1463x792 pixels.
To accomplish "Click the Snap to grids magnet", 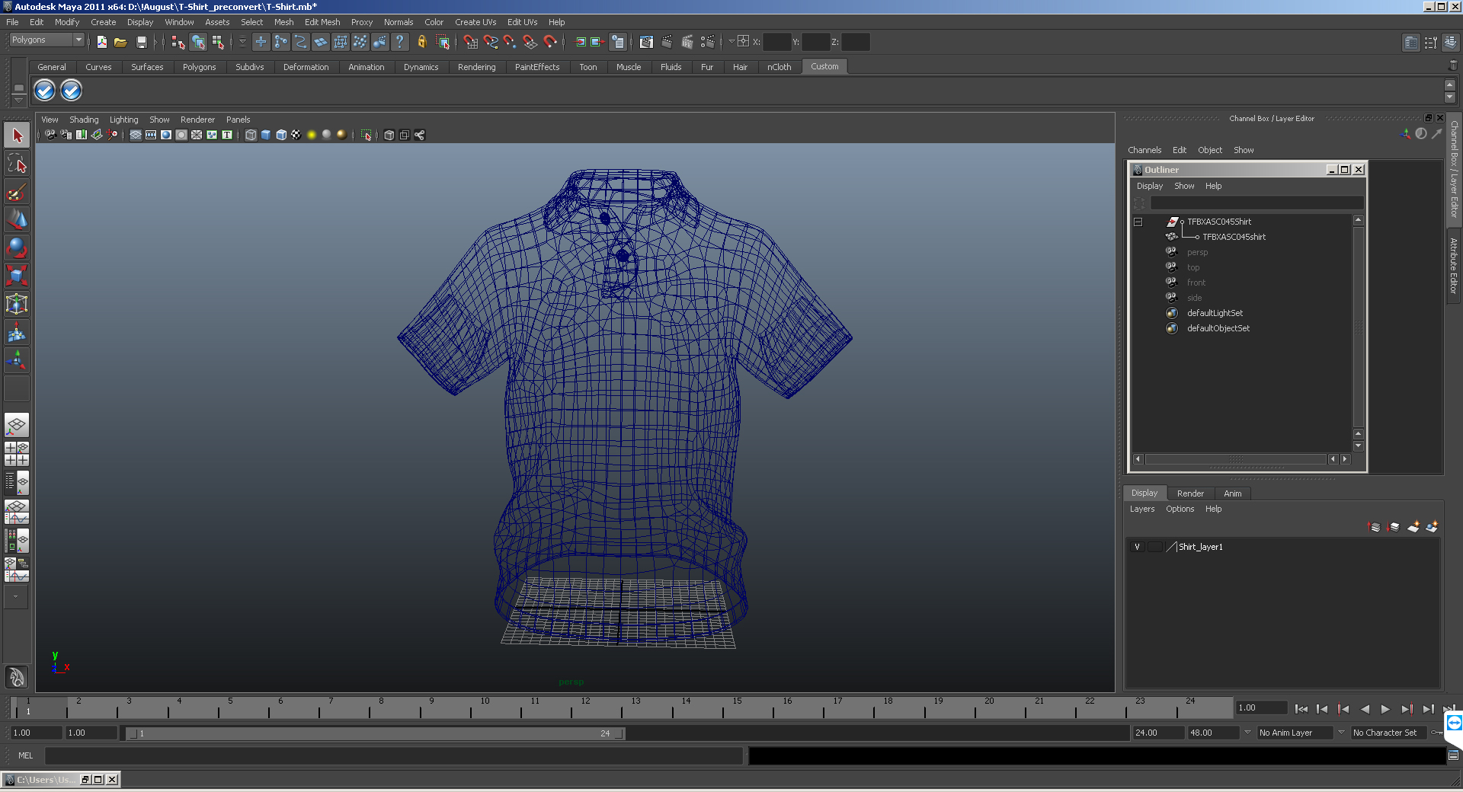I will click(470, 42).
